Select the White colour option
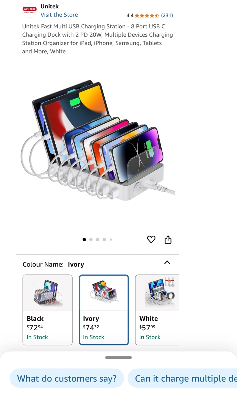Viewport: 237px width, 396px height. pyautogui.click(x=157, y=310)
